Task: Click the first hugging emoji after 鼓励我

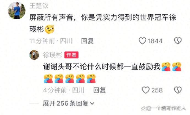Action: 166,66
